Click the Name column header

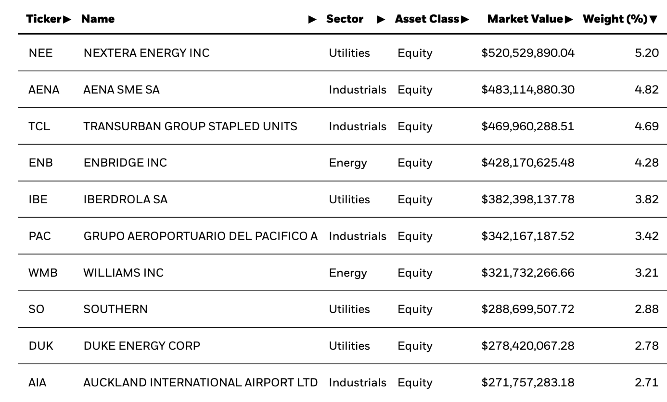pyautogui.click(x=98, y=19)
